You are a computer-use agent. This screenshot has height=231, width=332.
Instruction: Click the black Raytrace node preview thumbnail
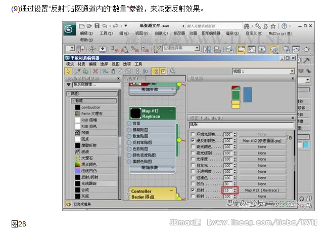135,113
